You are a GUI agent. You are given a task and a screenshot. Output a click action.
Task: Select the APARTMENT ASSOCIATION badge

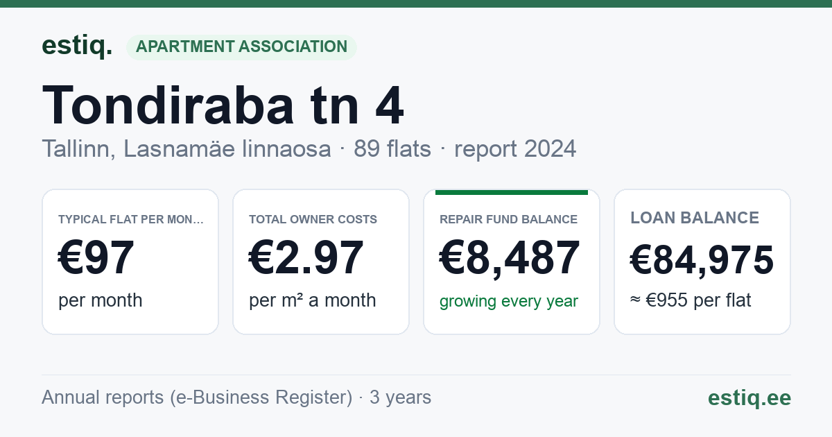pyautogui.click(x=241, y=47)
